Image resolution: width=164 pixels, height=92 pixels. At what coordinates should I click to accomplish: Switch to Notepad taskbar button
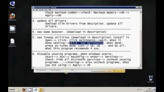pyautogui.click(x=35, y=90)
